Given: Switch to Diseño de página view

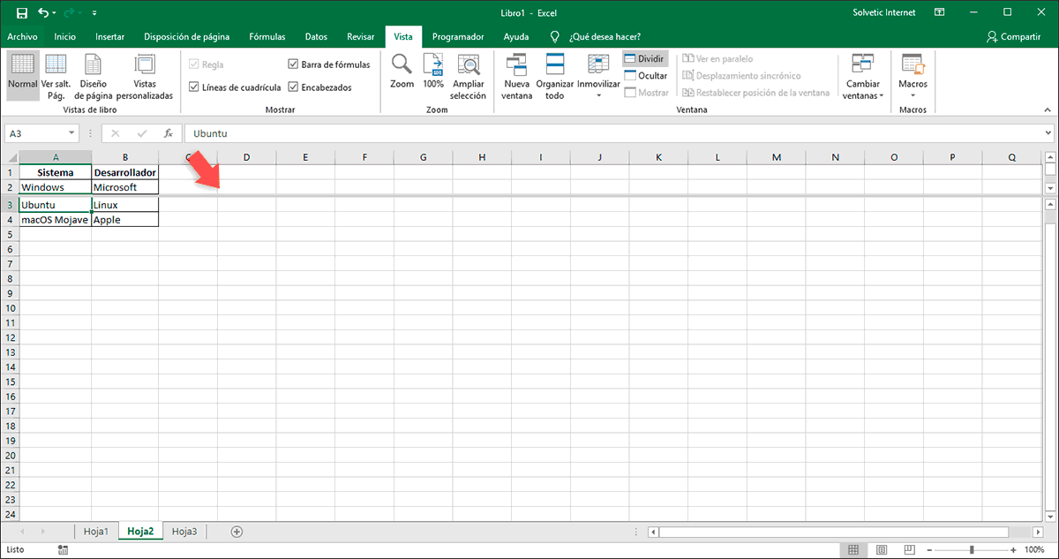Looking at the screenshot, I should (93, 75).
